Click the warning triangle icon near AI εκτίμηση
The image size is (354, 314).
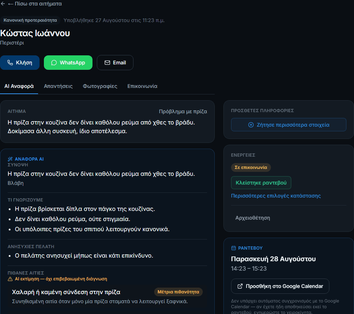(x=10, y=279)
